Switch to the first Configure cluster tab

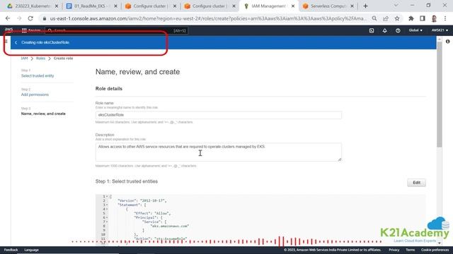(x=151, y=6)
